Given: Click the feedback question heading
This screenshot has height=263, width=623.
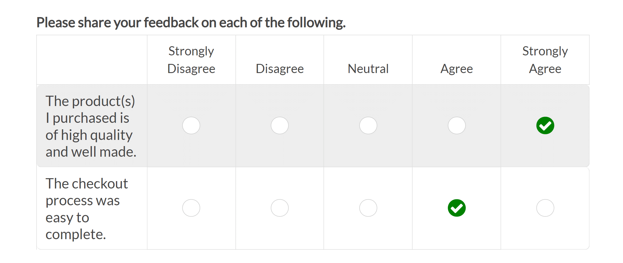Looking at the screenshot, I should (191, 22).
